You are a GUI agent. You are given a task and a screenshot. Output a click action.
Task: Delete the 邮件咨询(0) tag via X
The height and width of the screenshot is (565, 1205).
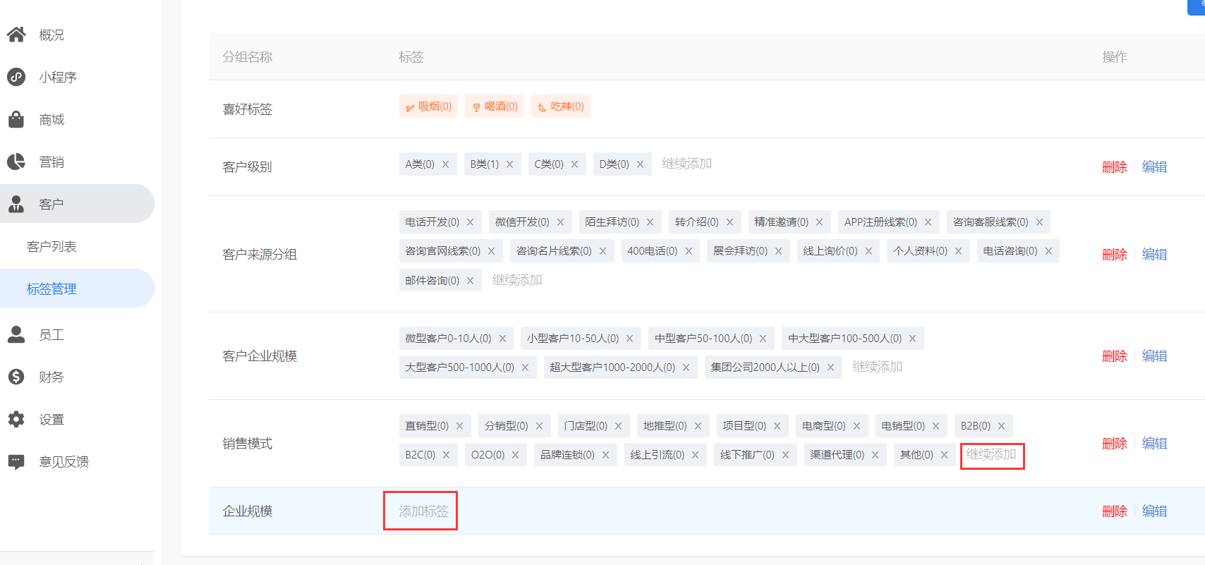point(471,281)
